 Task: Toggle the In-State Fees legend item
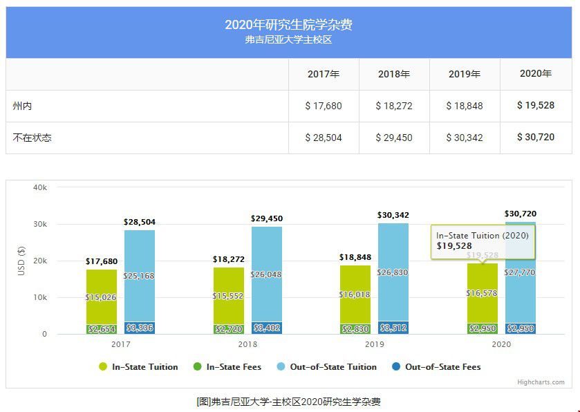point(227,367)
